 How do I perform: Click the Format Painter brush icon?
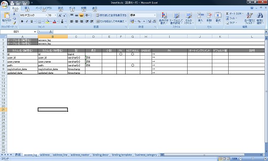[14, 23]
